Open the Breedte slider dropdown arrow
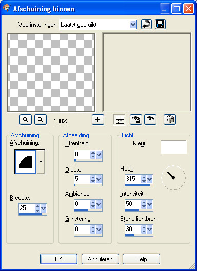 pos(43,209)
